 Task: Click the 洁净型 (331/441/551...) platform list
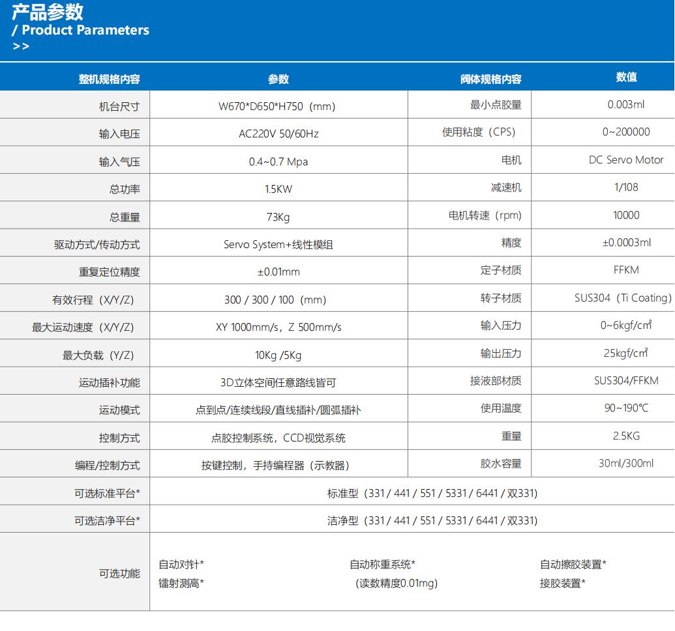(x=432, y=520)
